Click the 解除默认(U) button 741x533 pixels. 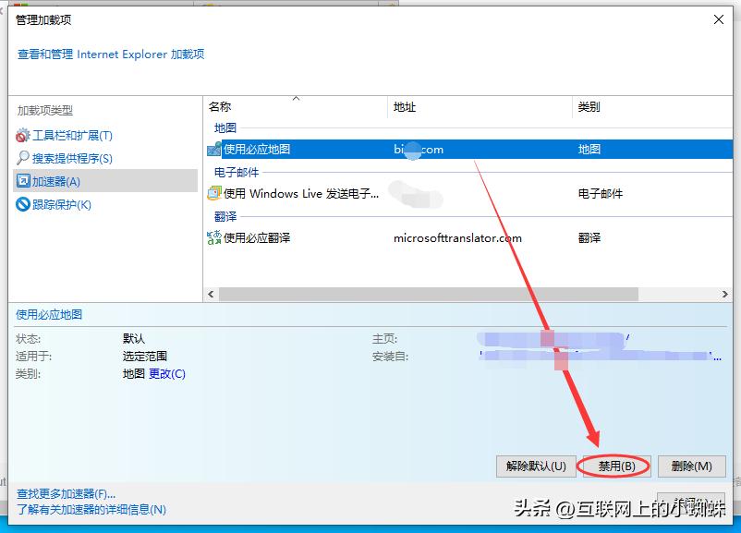coord(534,466)
